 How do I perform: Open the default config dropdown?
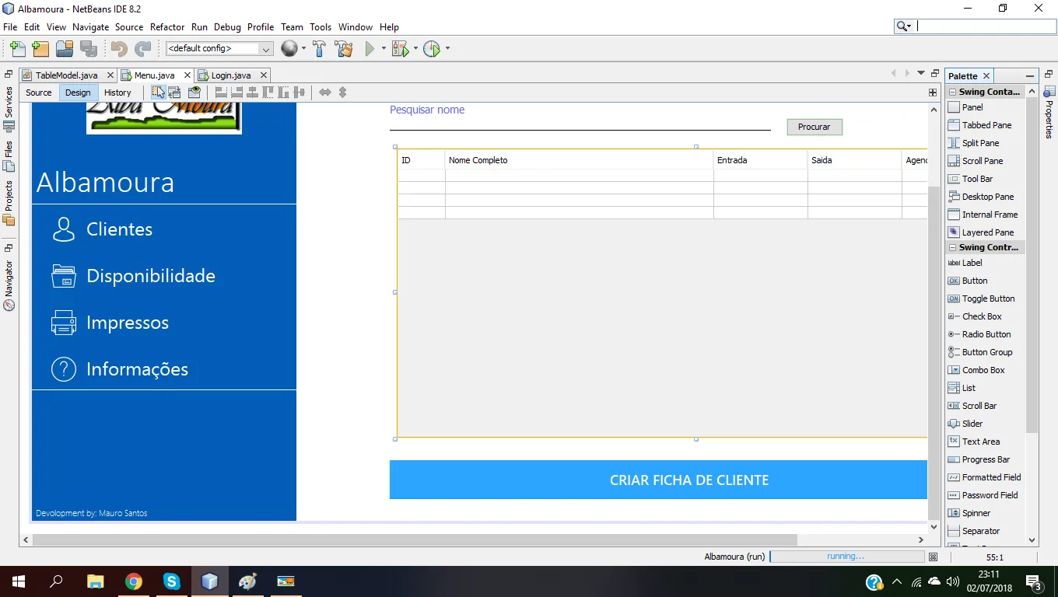coord(219,49)
